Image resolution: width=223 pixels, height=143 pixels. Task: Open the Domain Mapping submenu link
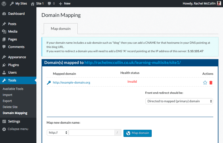click(15, 113)
